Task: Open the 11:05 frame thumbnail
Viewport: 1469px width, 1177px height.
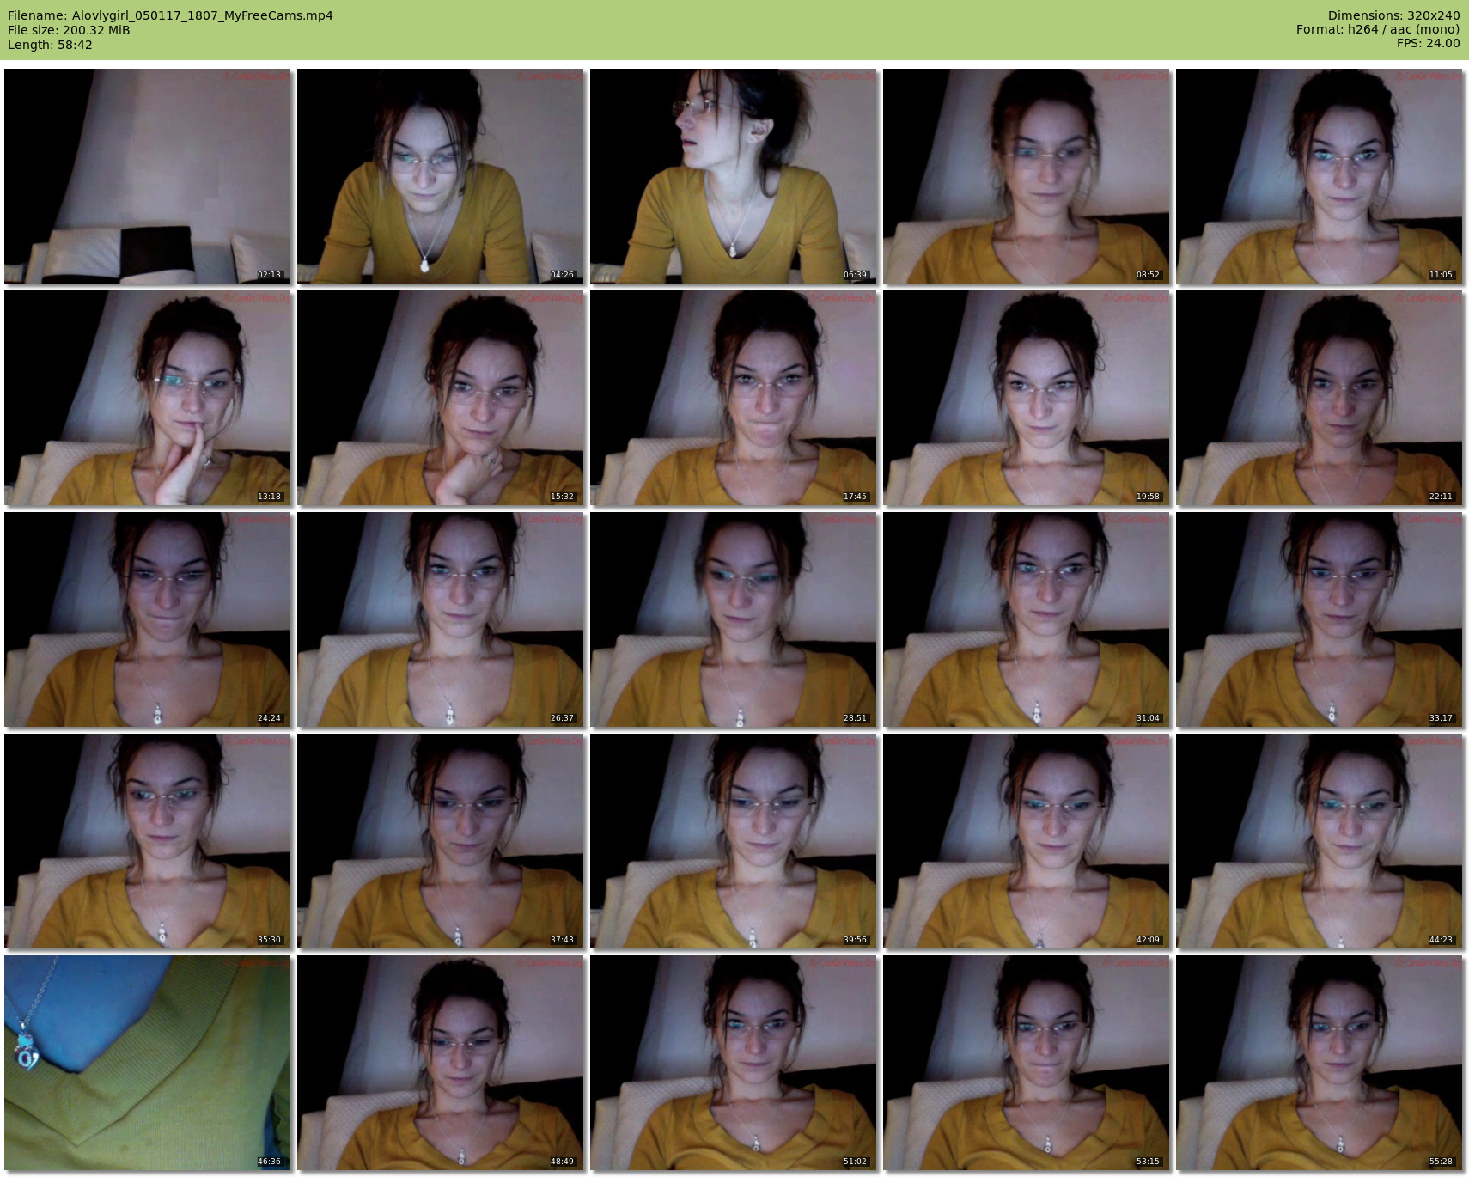Action: click(1320, 176)
